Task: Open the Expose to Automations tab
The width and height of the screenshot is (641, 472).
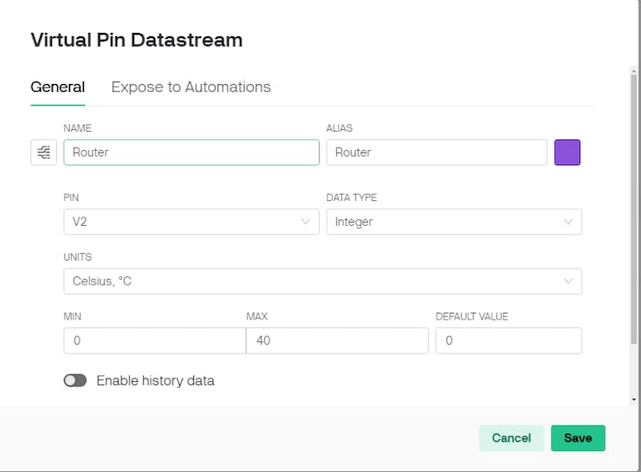Action: pos(191,87)
